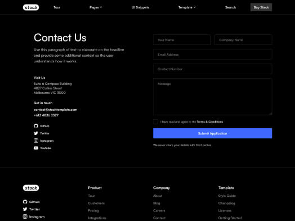This screenshot has width=295, height=221.
Task: Click the Youtube icon in the contact section
Action: click(x=36, y=148)
